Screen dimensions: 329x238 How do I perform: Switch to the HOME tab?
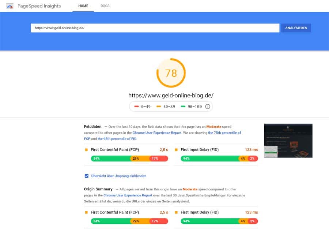tap(83, 6)
